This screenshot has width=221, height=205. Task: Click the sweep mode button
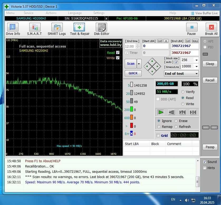point(193,112)
